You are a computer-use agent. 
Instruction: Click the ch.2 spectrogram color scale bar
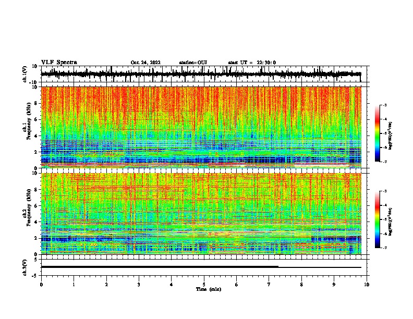[378, 219]
